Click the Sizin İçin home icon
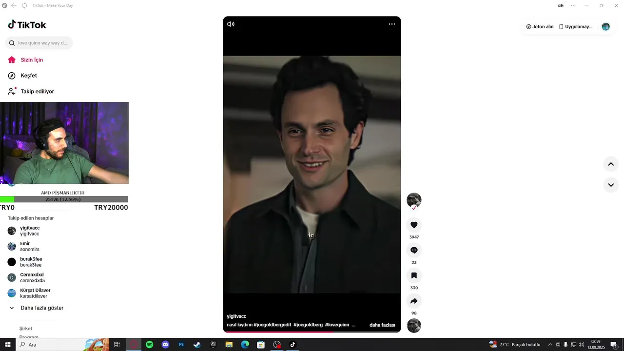 pos(12,60)
